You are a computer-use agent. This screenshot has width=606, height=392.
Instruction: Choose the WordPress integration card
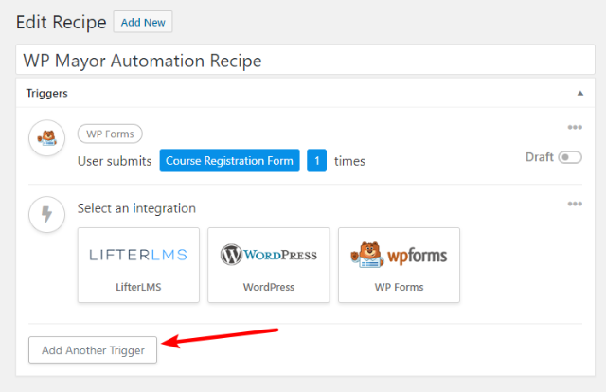pos(269,265)
